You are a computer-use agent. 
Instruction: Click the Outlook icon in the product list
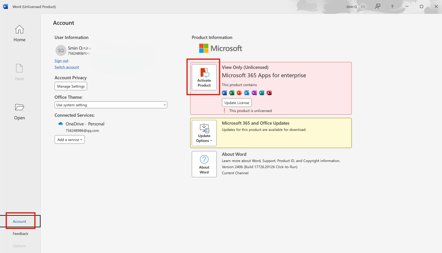[x=247, y=93]
